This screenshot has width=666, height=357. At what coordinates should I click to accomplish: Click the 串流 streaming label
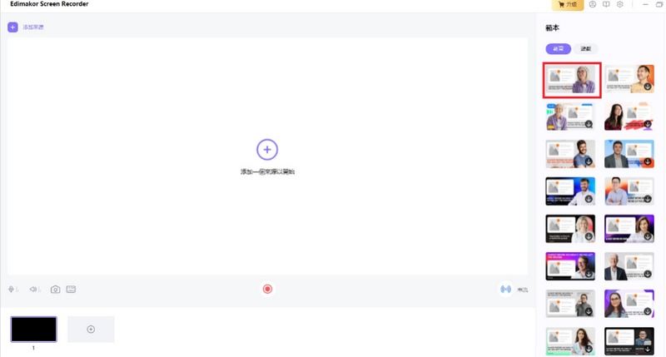(x=523, y=290)
